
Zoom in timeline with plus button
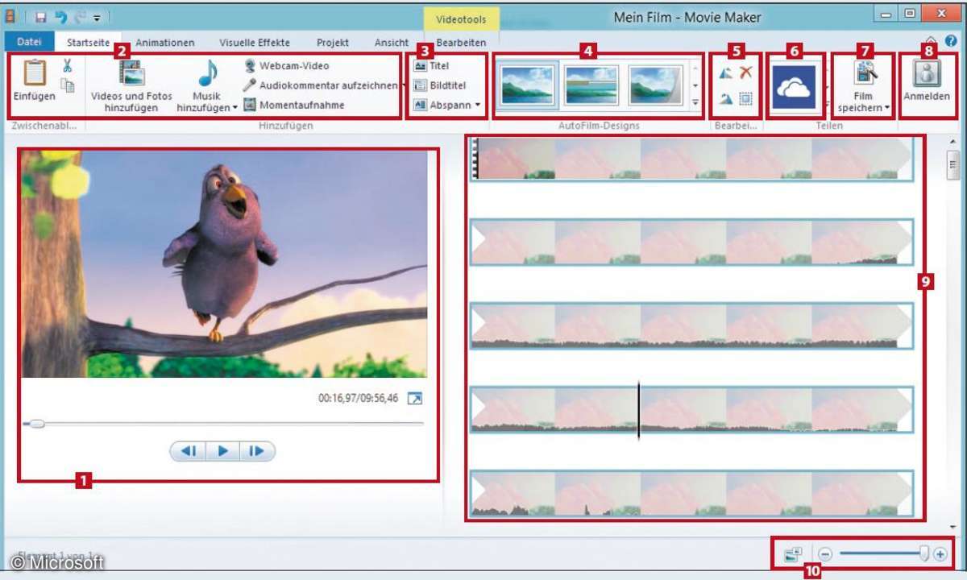click(940, 554)
